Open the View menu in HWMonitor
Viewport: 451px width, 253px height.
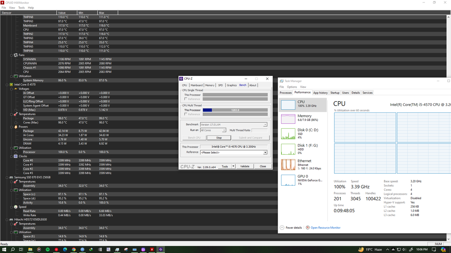[12, 8]
